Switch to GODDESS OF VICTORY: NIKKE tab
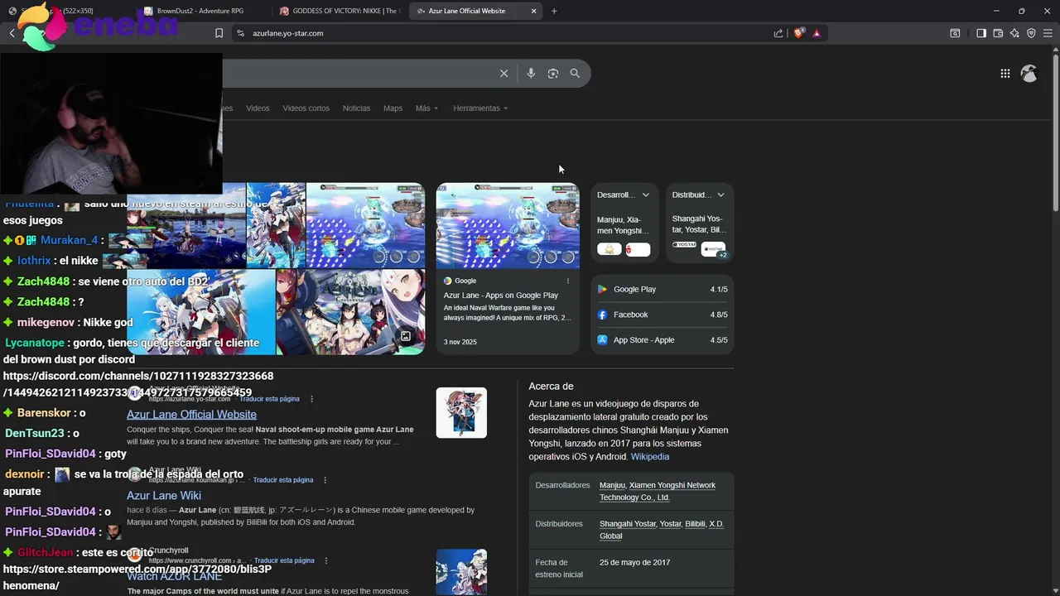The height and width of the screenshot is (596, 1060). pos(340,11)
